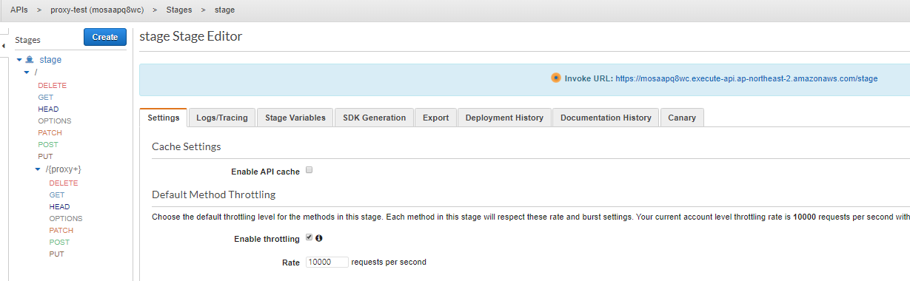Select DELETE method under /{proxy+}
910x281 pixels.
point(64,183)
